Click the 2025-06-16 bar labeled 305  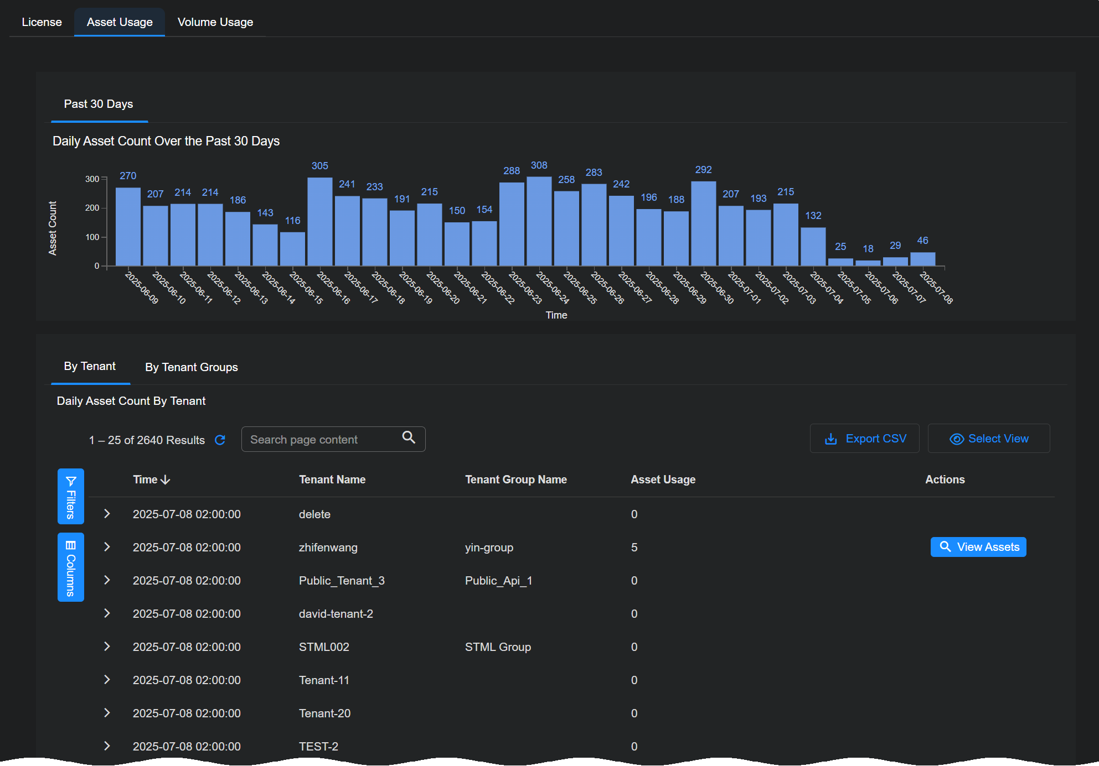click(x=320, y=221)
